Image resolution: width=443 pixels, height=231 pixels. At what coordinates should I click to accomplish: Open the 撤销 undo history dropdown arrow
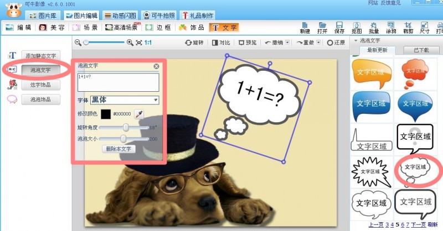[287, 43]
